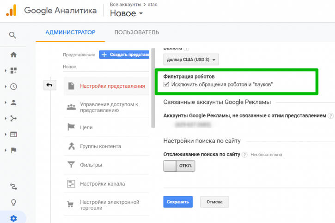
Task: Toggle site search tracking ОТКЛ. switch
Action: pyautogui.click(x=179, y=166)
